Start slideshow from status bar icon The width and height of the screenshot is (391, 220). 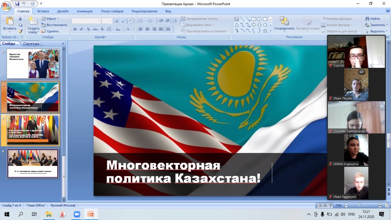click(x=331, y=206)
